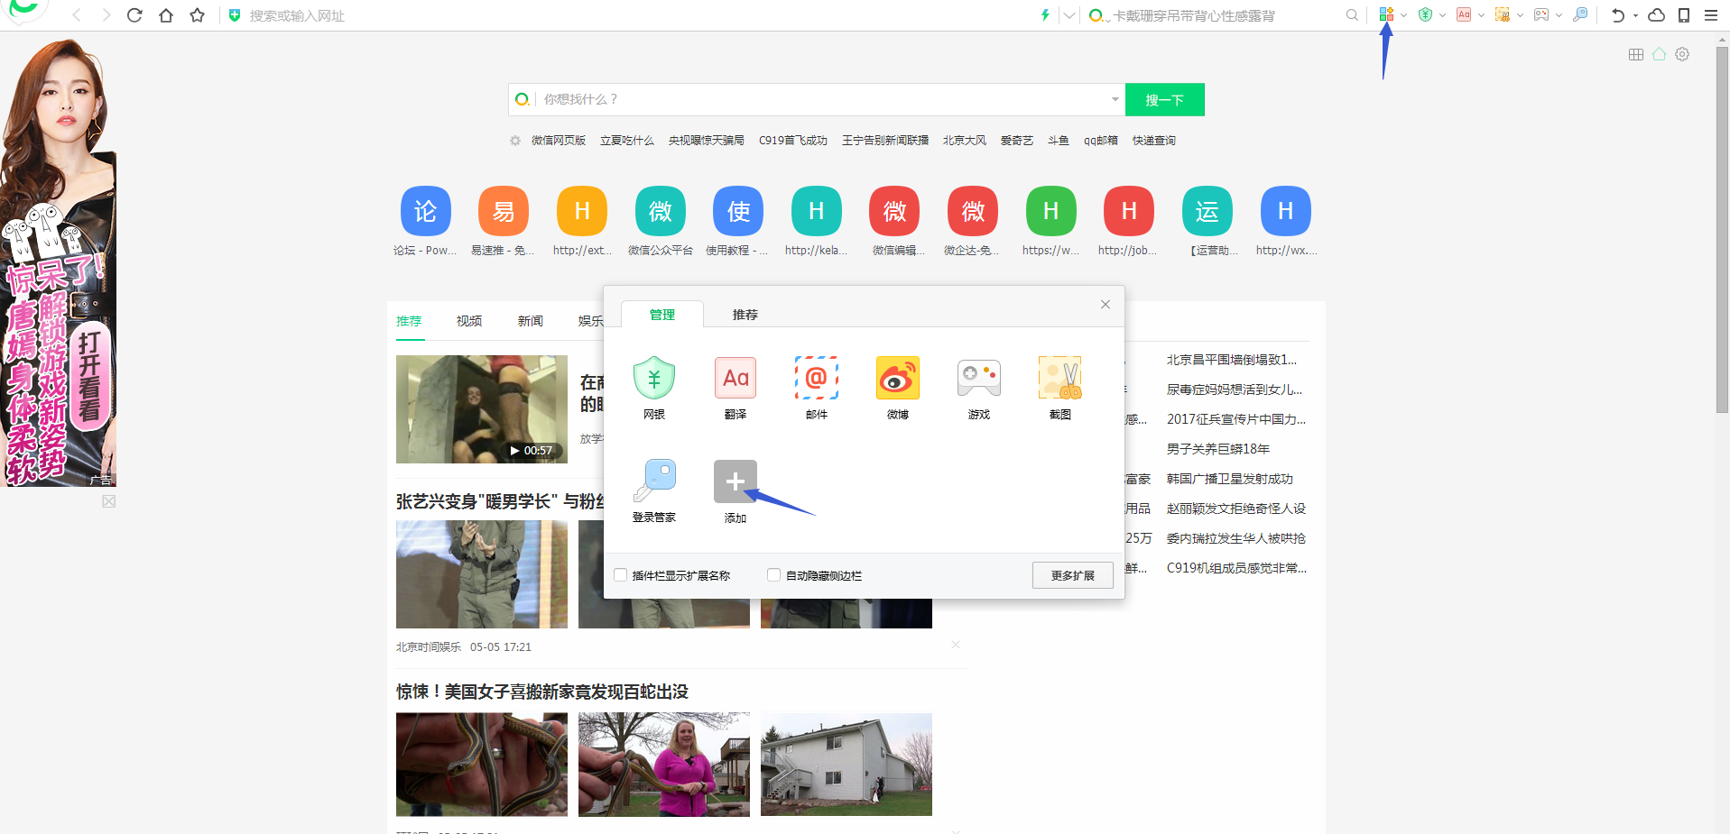The width and height of the screenshot is (1730, 834).
Task: Open 网银 extension in manager popup
Action: (654, 388)
